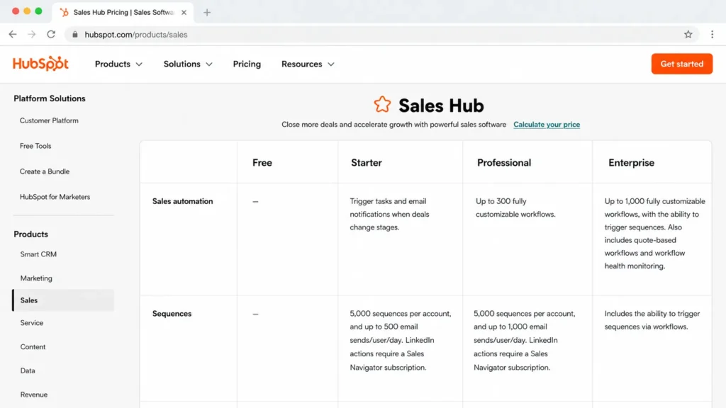The image size is (726, 408).
Task: Click the "Close more deals and accelerate growth" tagline
Action: coord(393,125)
